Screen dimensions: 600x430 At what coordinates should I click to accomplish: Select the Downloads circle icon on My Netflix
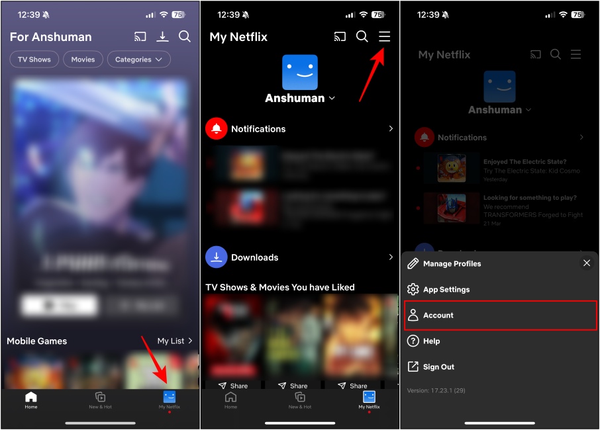pyautogui.click(x=216, y=257)
